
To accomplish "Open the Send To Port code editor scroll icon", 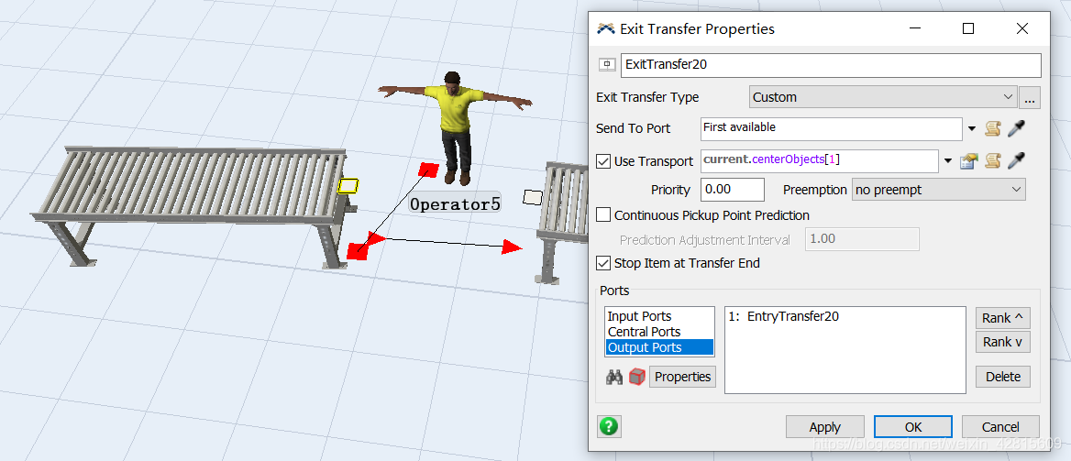I will [992, 128].
